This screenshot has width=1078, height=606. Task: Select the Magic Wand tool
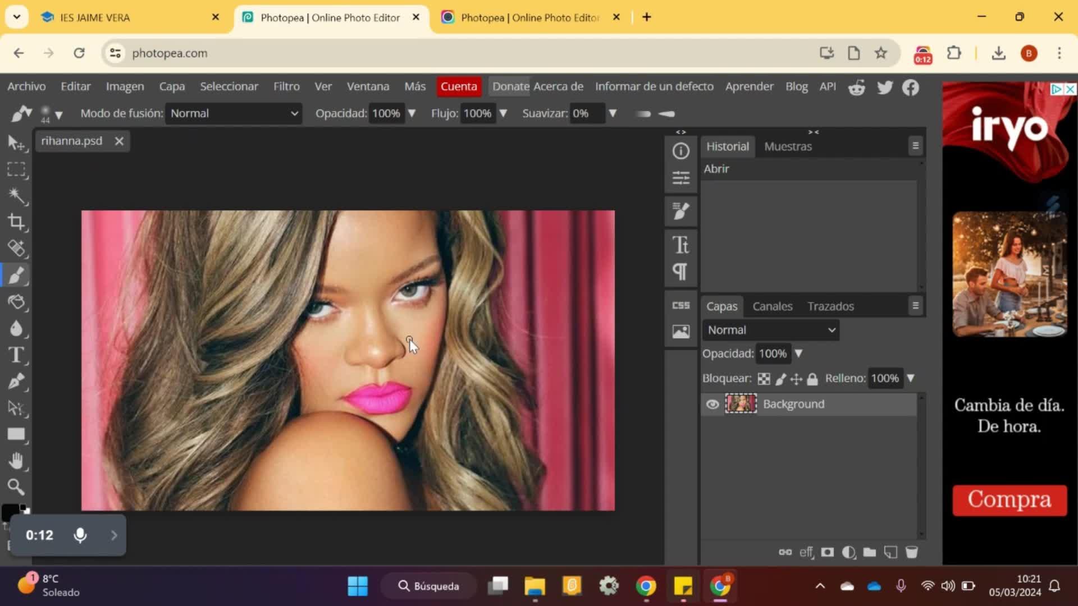pyautogui.click(x=16, y=195)
